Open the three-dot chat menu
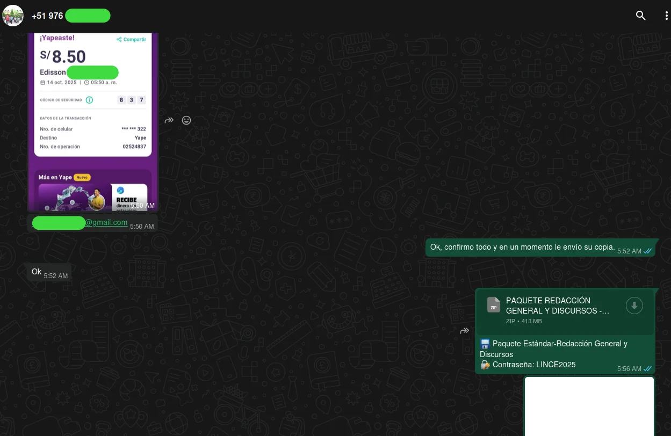 tap(666, 16)
